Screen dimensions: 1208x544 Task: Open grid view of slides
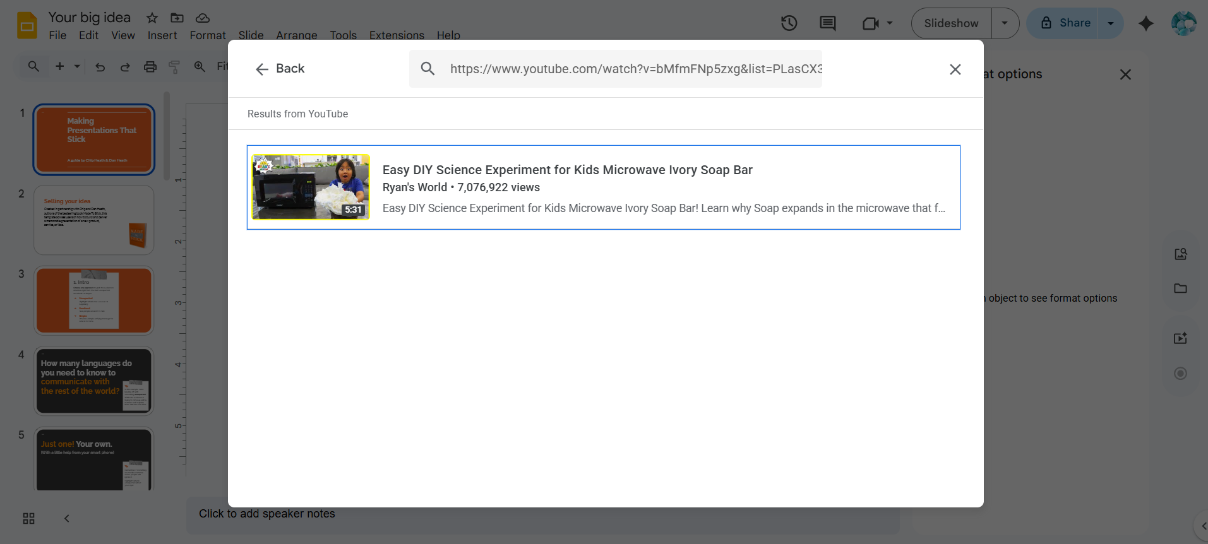[x=28, y=519]
